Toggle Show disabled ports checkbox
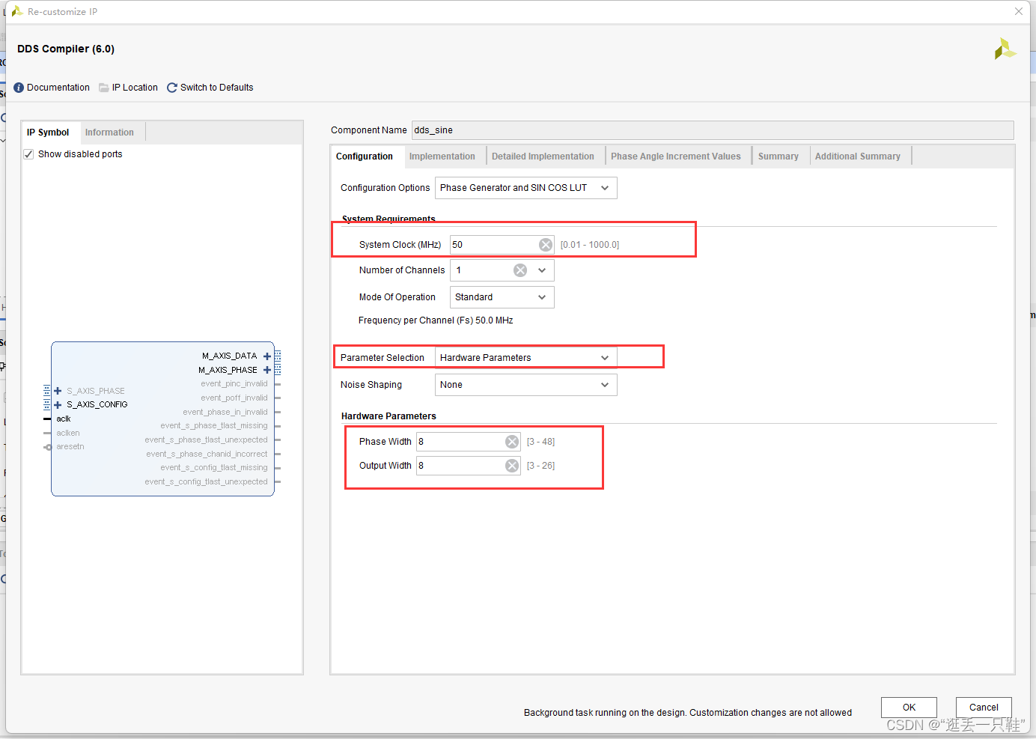The image size is (1036, 739). pyautogui.click(x=28, y=154)
